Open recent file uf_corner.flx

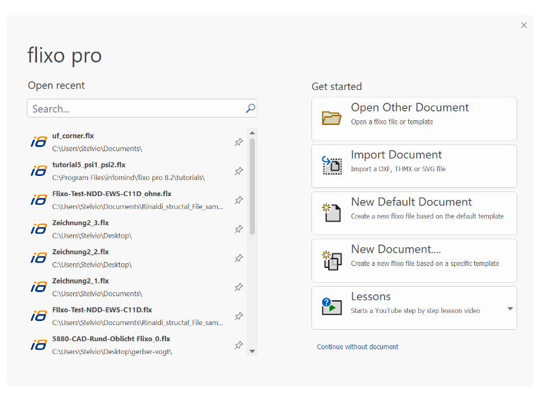[x=137, y=142]
